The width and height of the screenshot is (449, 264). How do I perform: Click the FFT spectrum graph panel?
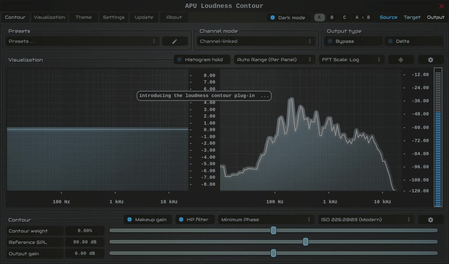tap(311, 129)
